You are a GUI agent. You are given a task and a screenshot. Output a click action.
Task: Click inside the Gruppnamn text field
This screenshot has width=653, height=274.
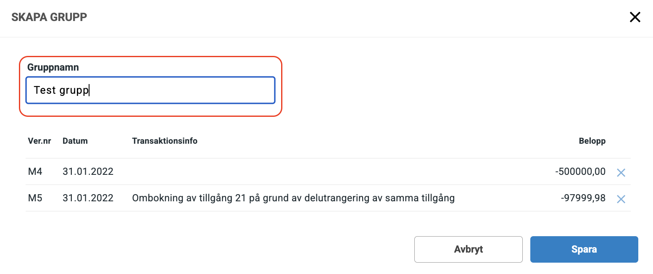click(x=150, y=90)
